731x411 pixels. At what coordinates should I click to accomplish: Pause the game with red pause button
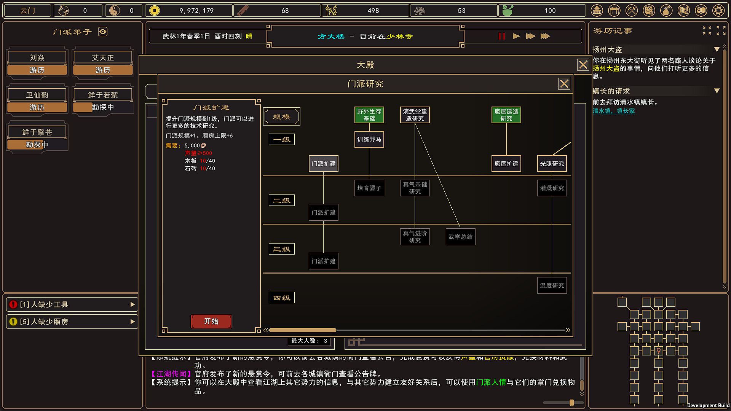(x=501, y=36)
